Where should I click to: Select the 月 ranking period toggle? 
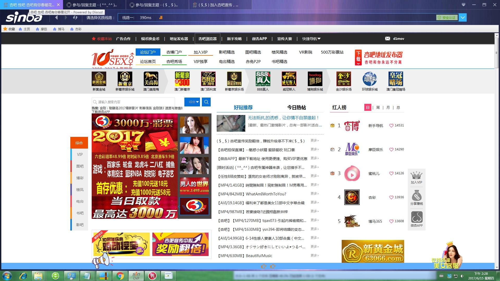(388, 107)
